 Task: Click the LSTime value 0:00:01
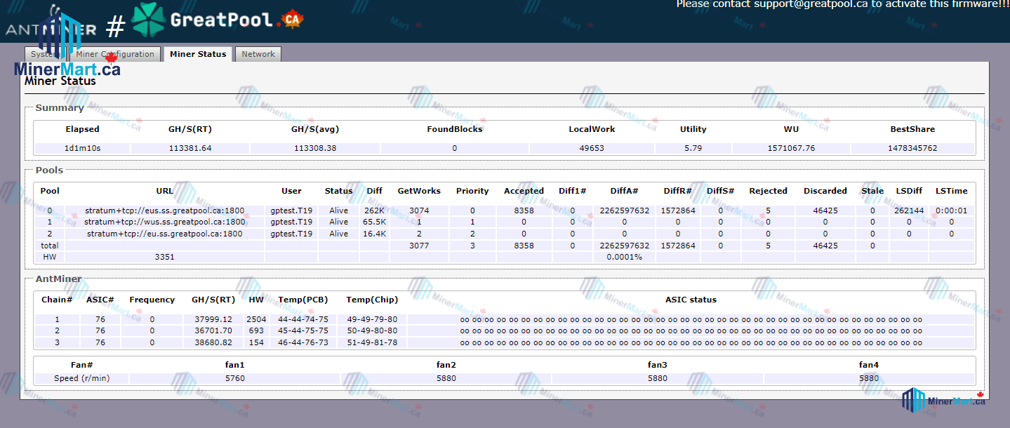click(x=951, y=210)
